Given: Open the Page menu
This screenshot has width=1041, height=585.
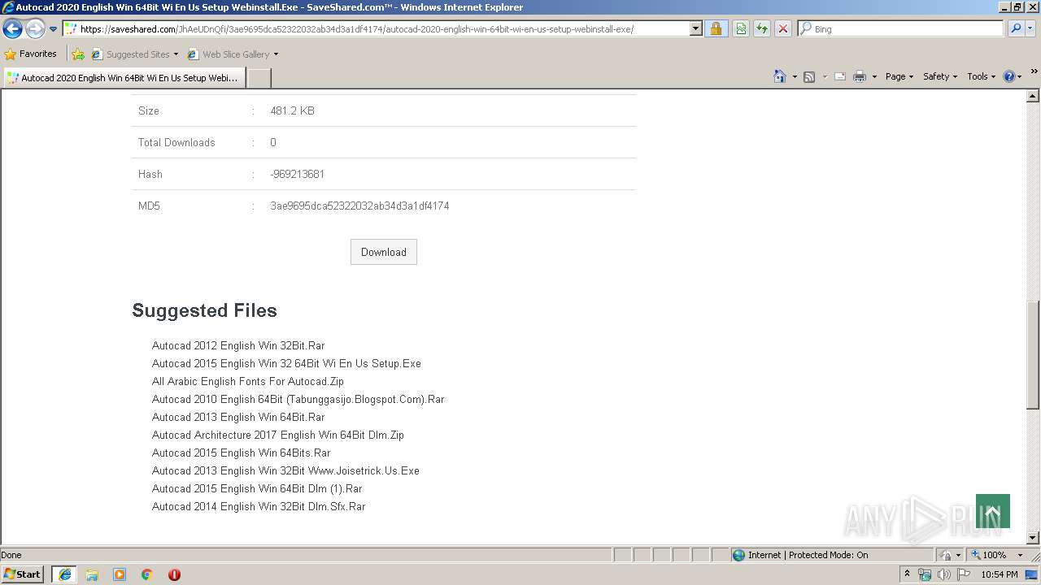Looking at the screenshot, I should pyautogui.click(x=899, y=76).
